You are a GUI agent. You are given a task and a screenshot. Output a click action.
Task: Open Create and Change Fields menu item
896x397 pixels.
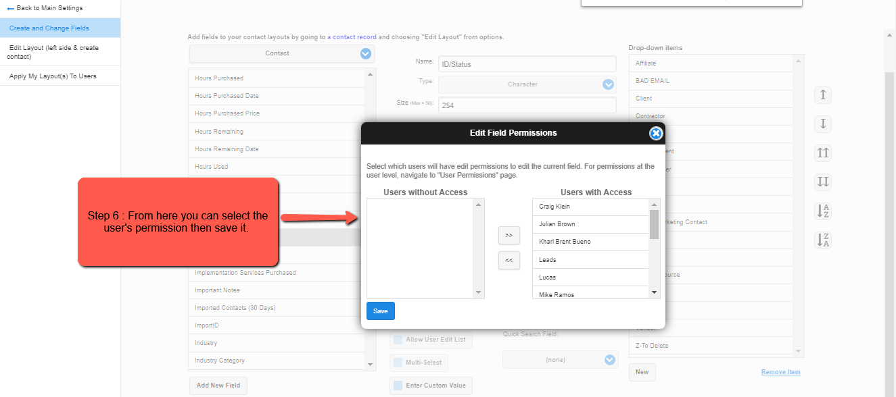[x=60, y=28]
